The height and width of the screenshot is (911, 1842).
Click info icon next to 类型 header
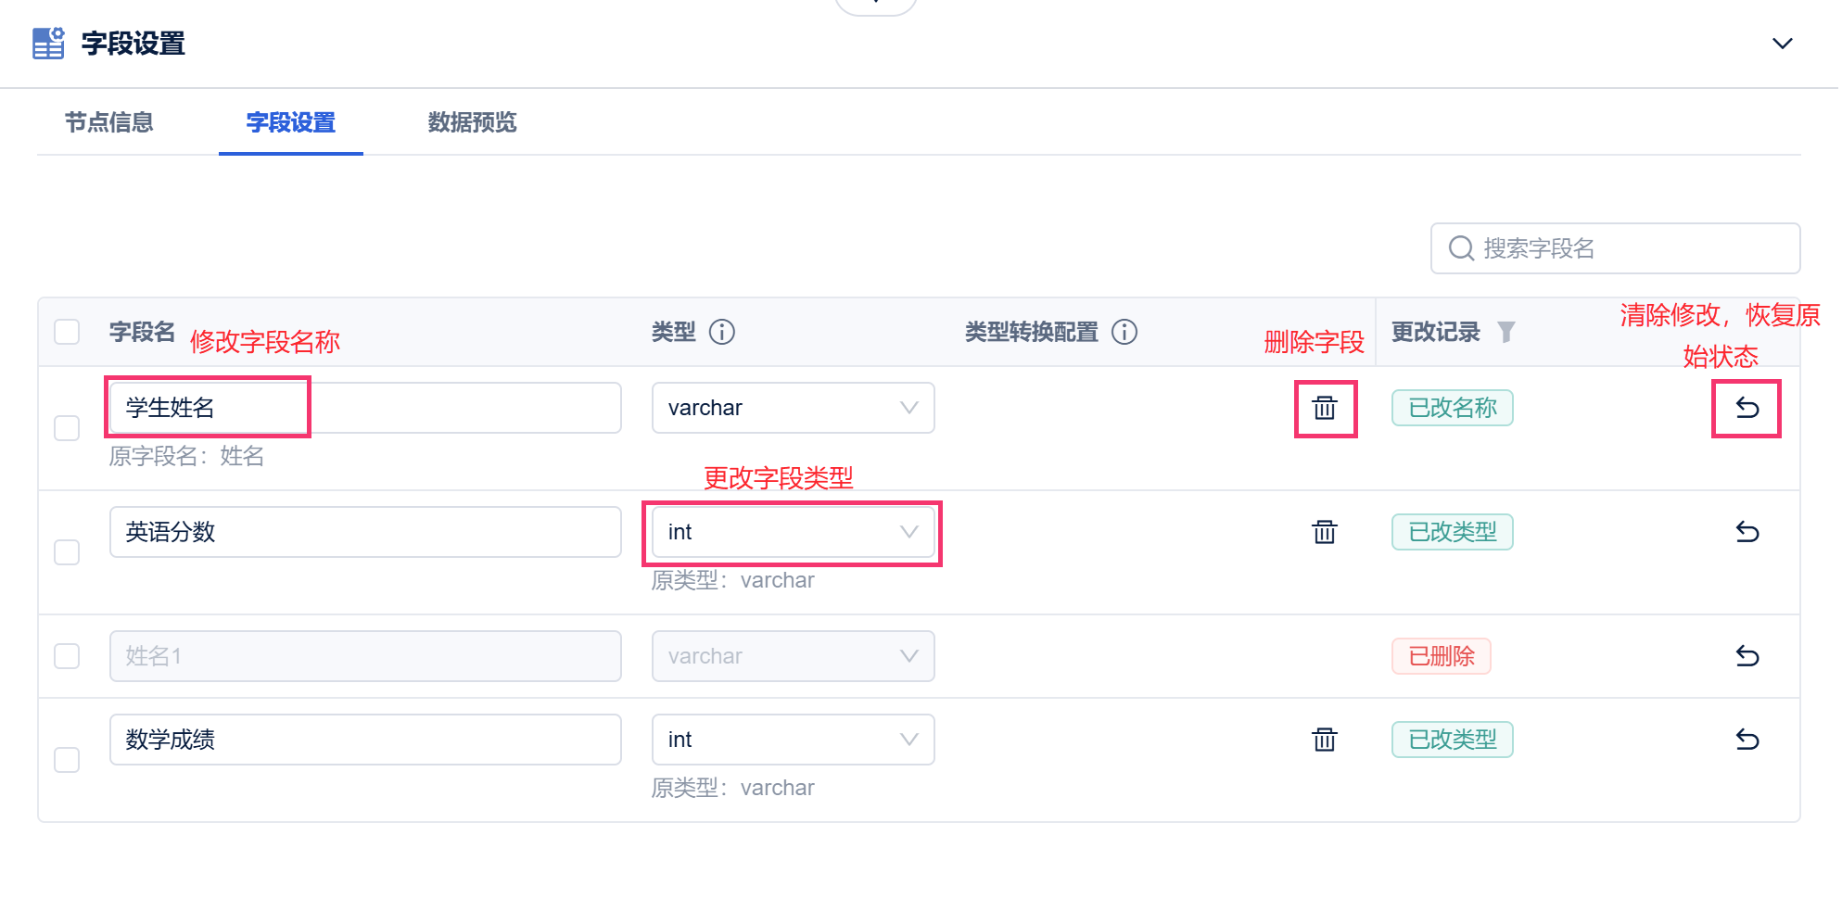(721, 332)
